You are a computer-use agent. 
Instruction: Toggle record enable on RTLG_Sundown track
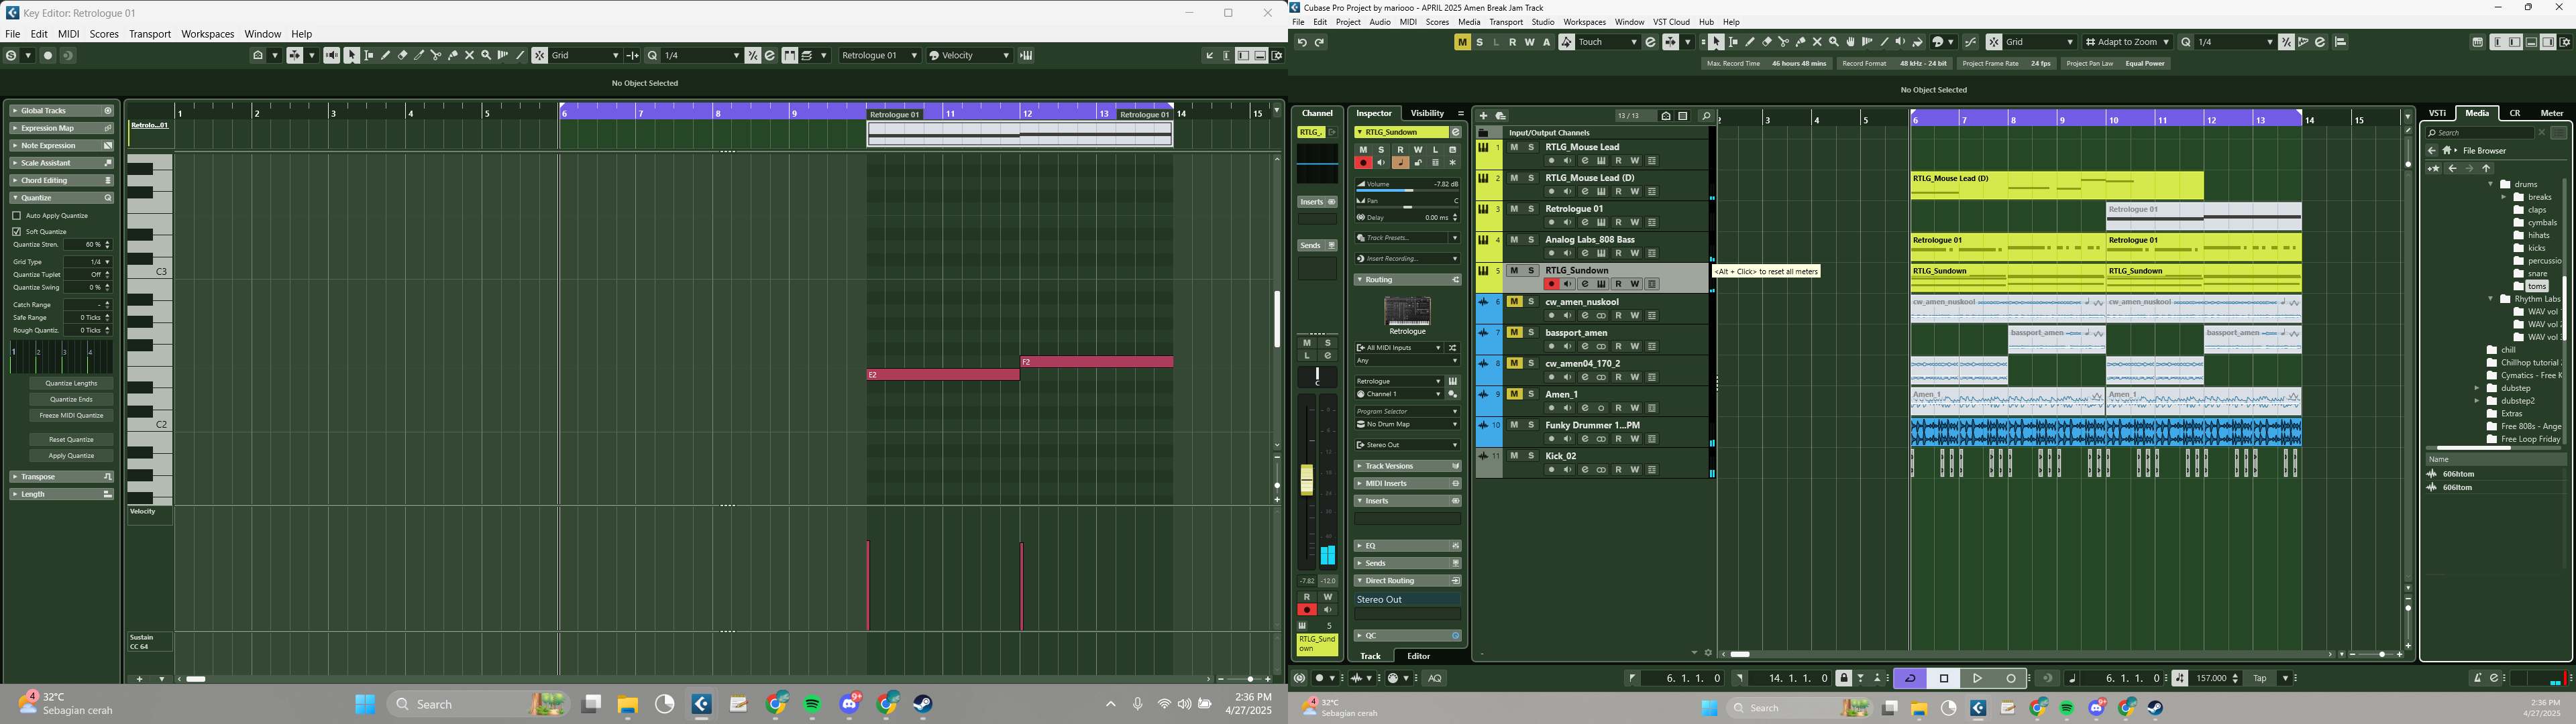[x=1551, y=284]
